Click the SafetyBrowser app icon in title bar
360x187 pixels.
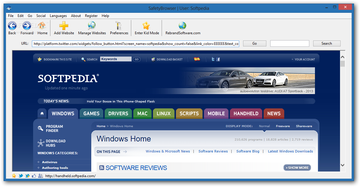click(x=9, y=8)
